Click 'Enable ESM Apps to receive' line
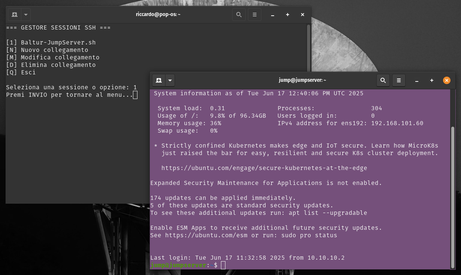Screen dimensions: 461x275 pyautogui.click(x=266, y=228)
